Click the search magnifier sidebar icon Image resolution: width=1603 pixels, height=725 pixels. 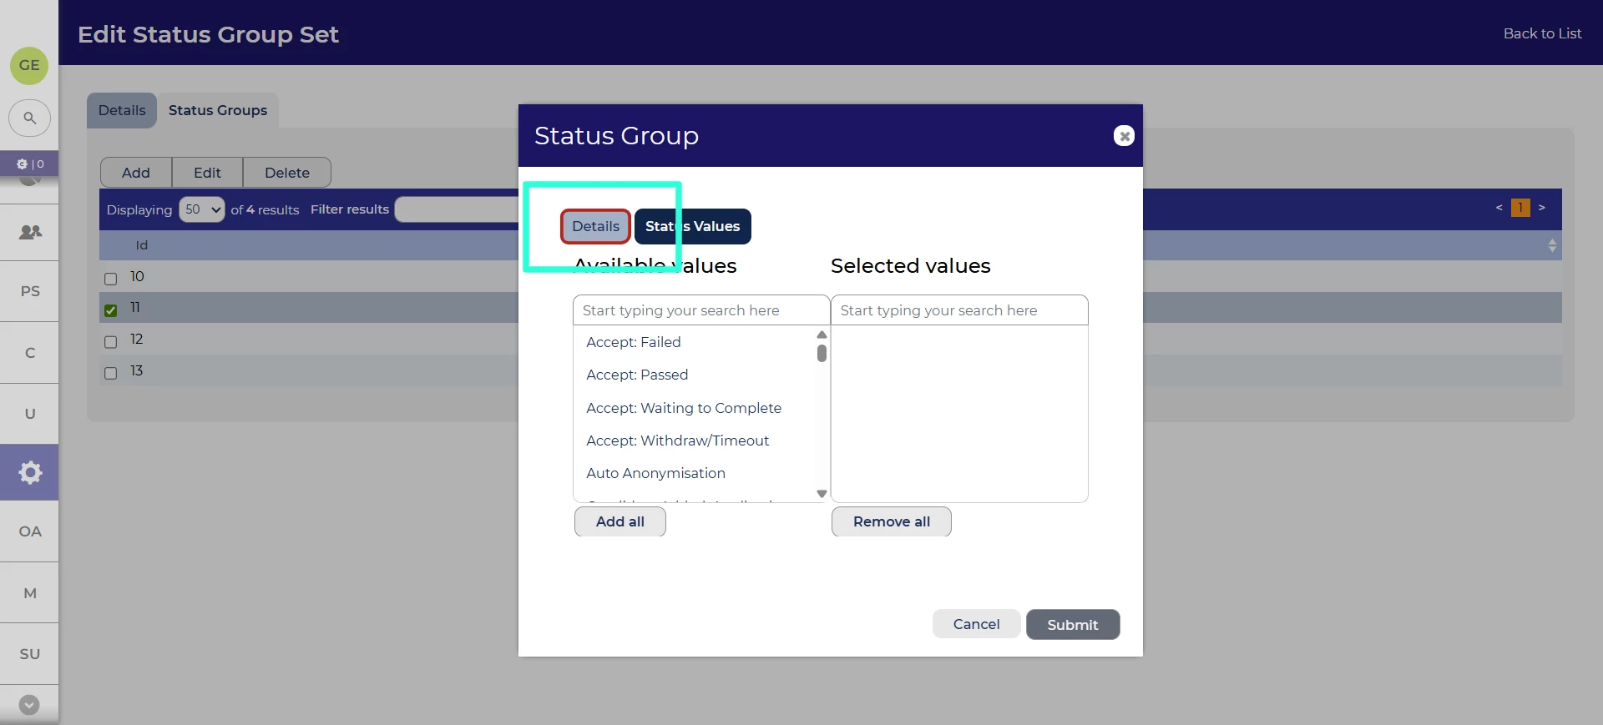pyautogui.click(x=29, y=118)
